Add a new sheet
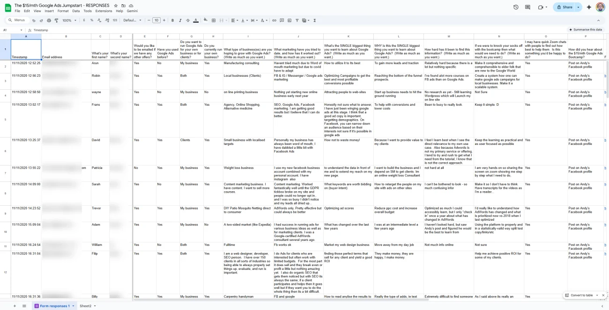The width and height of the screenshot is (609, 310). 15,306
